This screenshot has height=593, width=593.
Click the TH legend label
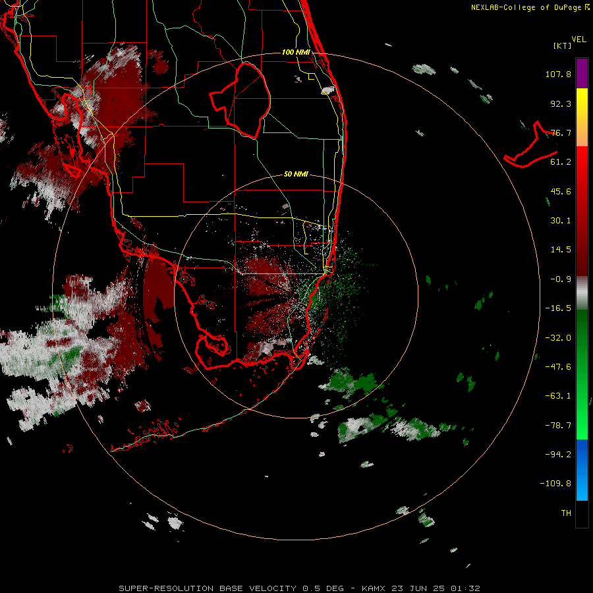tap(566, 513)
